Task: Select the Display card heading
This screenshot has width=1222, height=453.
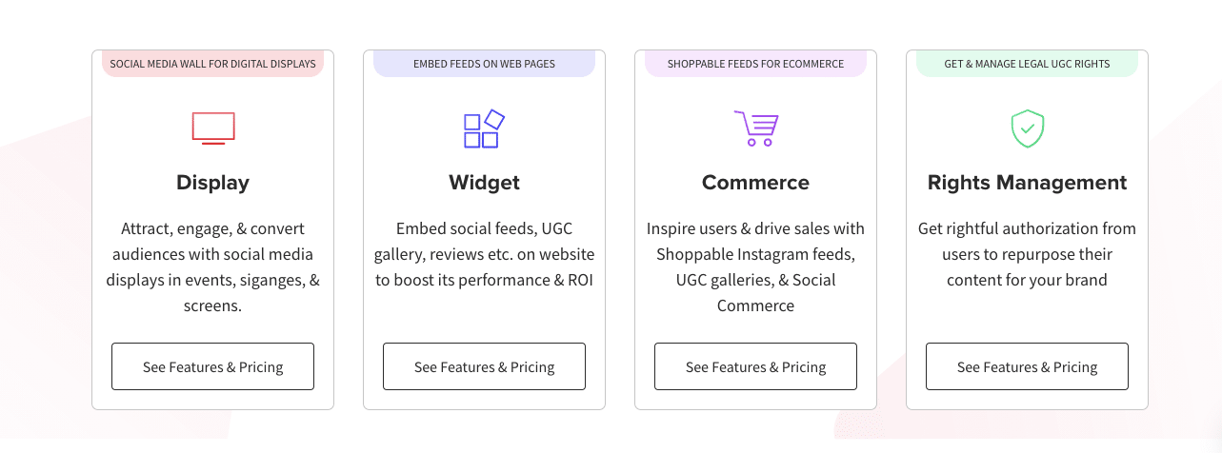Action: pyautogui.click(x=212, y=183)
